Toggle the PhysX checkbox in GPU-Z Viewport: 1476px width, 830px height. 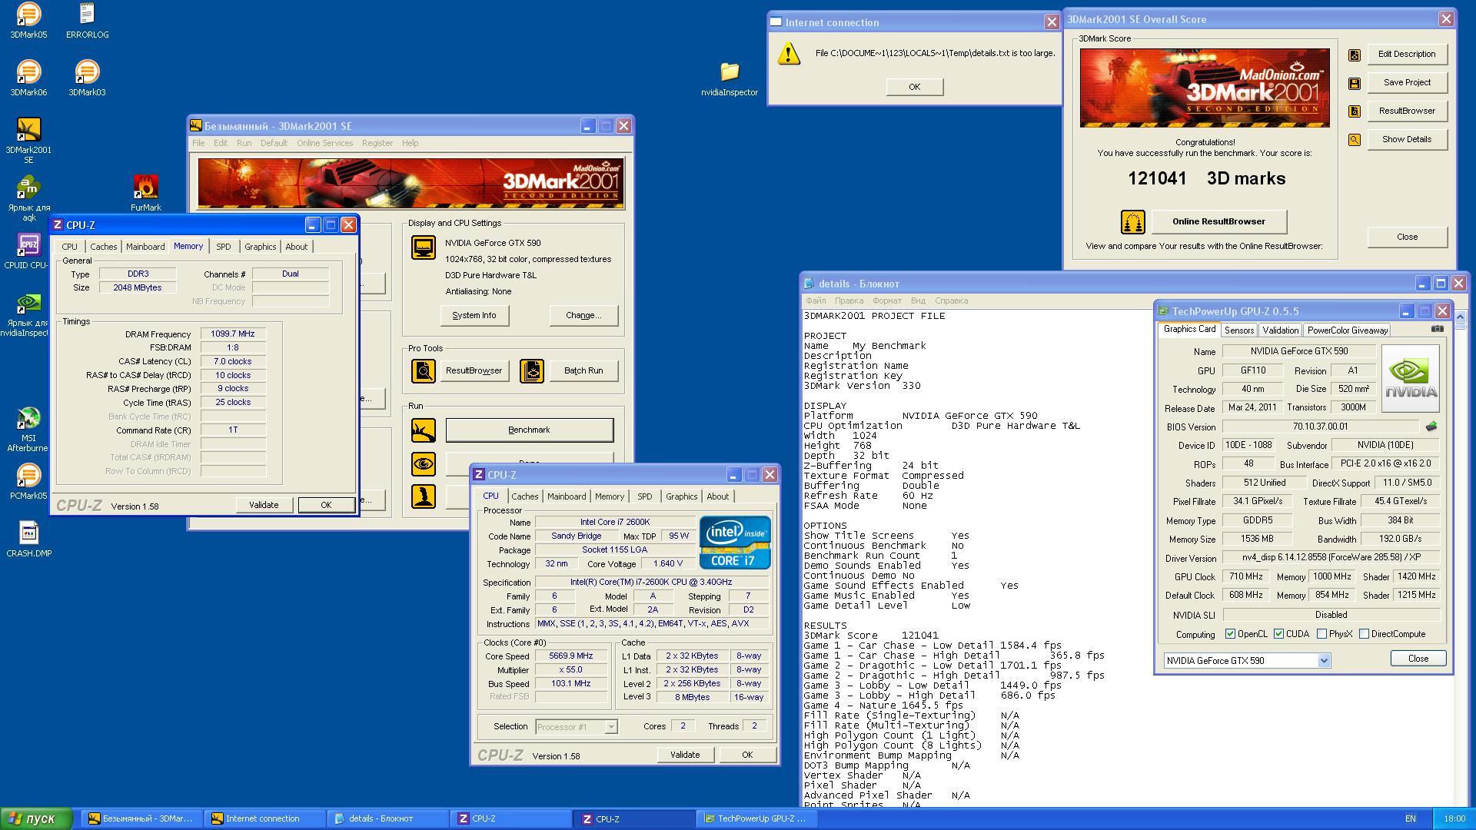[1321, 634]
